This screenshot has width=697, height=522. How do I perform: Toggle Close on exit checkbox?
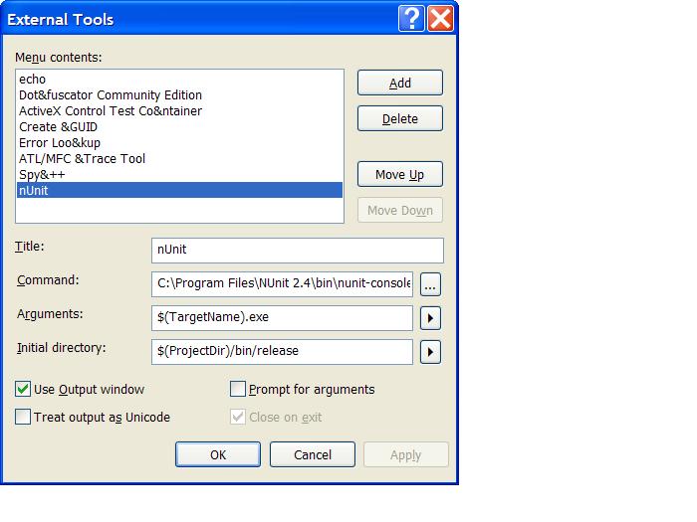point(238,417)
